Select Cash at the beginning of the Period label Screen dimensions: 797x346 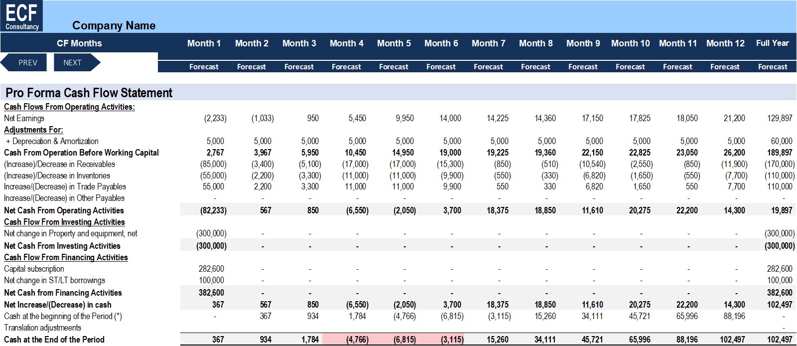click(x=63, y=316)
